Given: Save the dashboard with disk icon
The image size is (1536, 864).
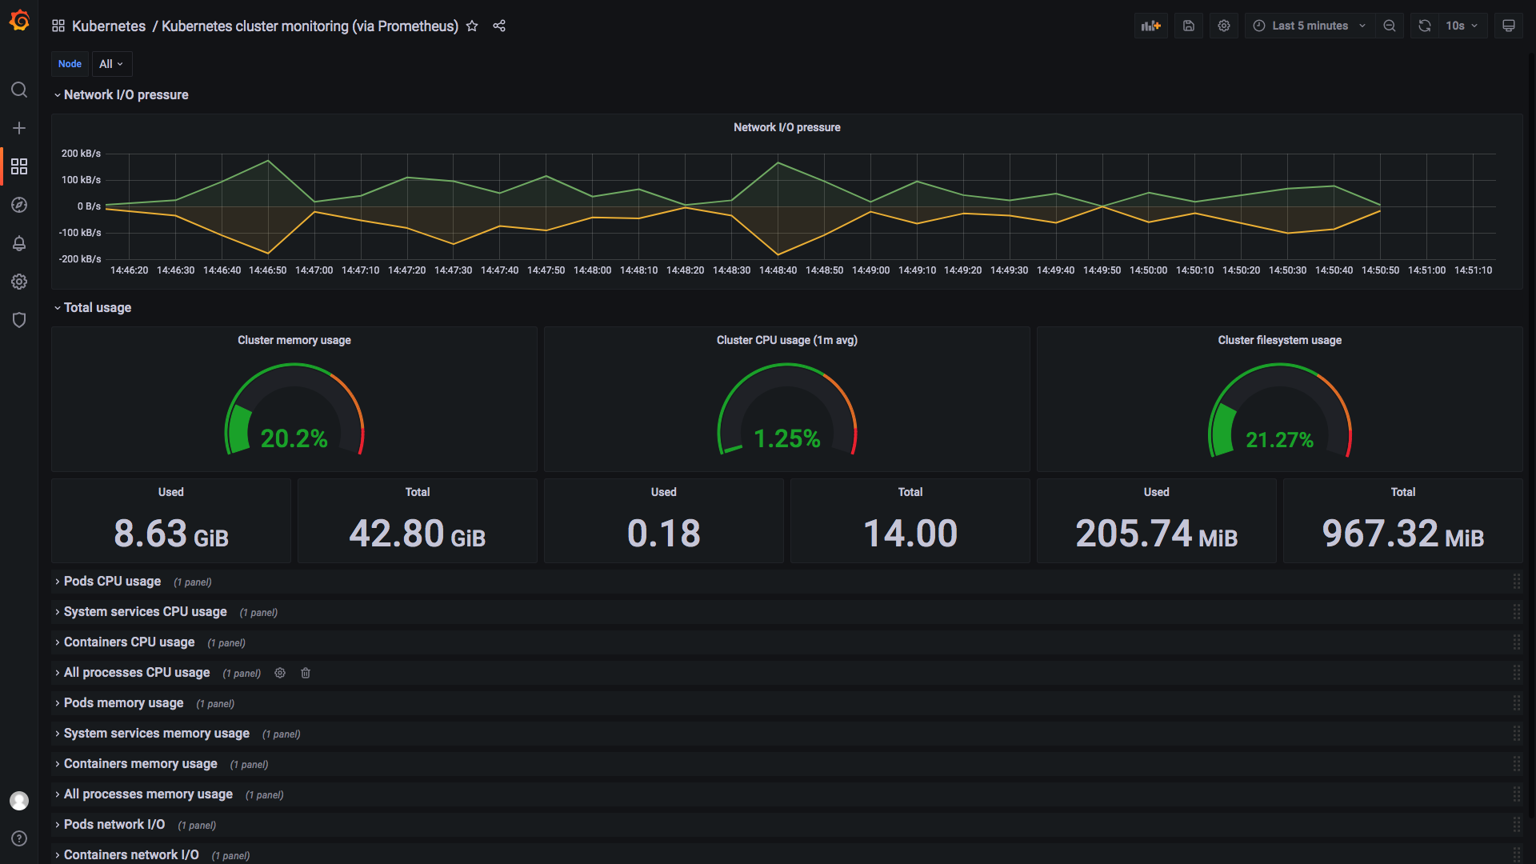Looking at the screenshot, I should click(1189, 26).
